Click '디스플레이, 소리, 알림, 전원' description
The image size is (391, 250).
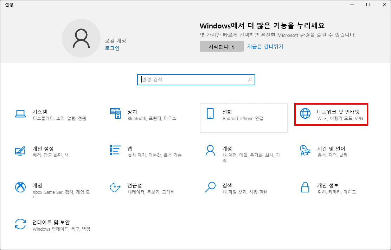59,119
